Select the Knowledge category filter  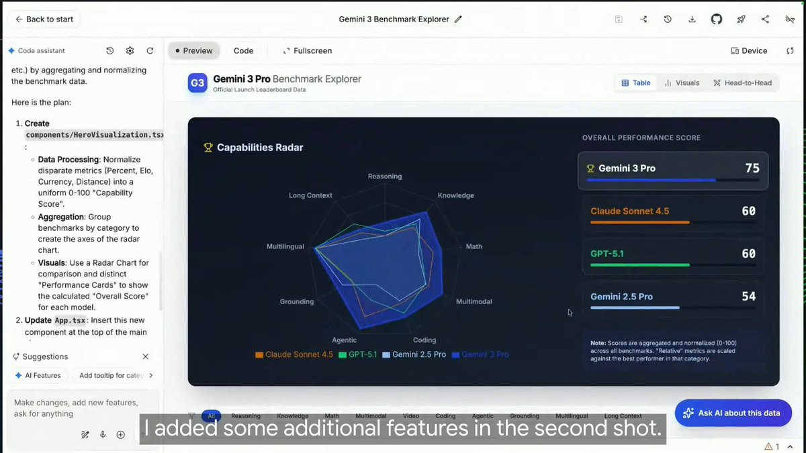click(292, 416)
